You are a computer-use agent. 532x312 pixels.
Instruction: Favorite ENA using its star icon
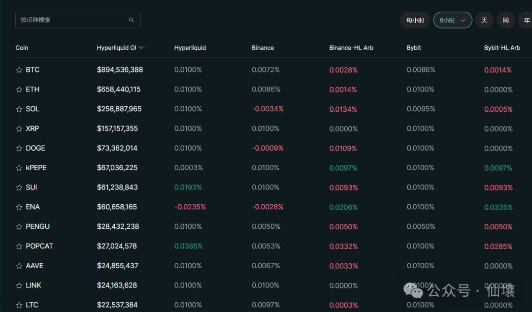pyautogui.click(x=19, y=207)
